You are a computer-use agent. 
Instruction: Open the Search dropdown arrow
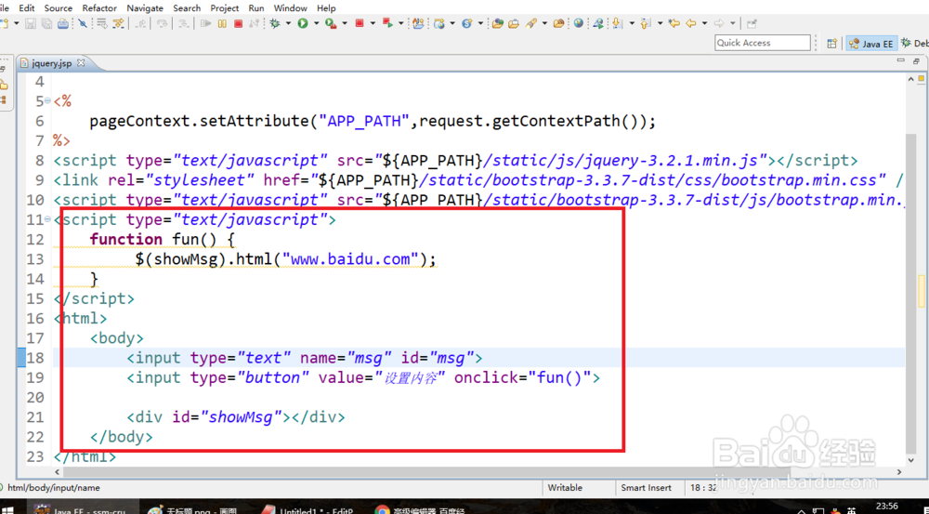(x=544, y=24)
